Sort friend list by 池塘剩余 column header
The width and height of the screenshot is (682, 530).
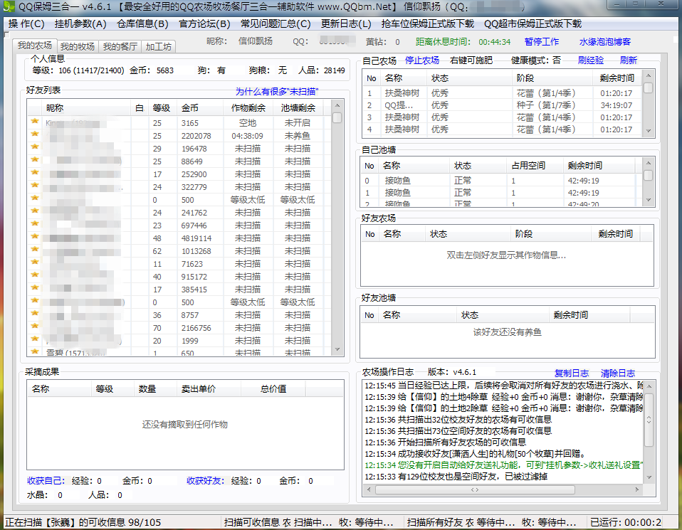tap(298, 108)
